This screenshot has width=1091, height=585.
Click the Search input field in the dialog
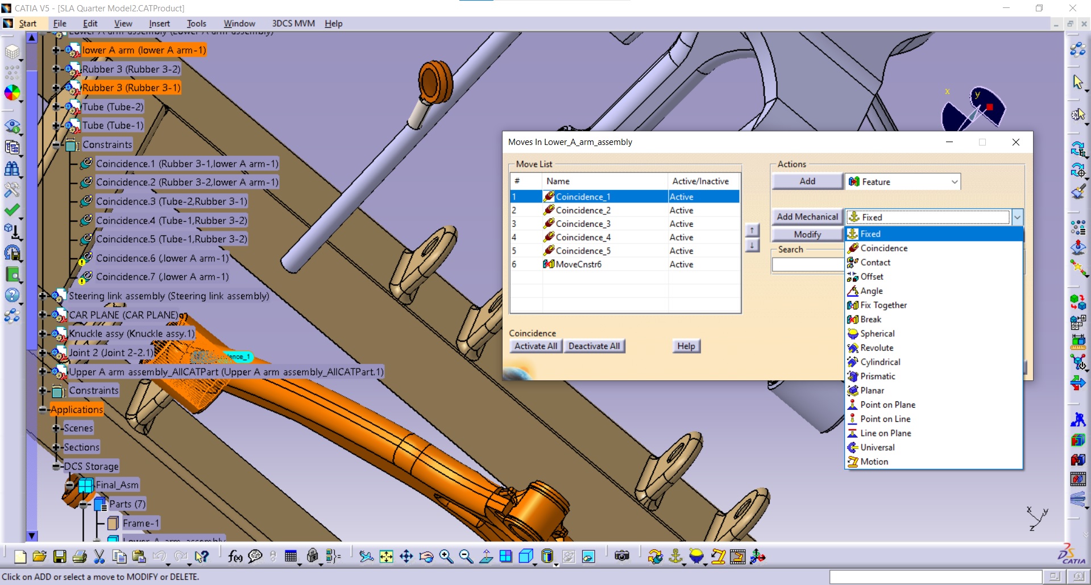point(807,264)
